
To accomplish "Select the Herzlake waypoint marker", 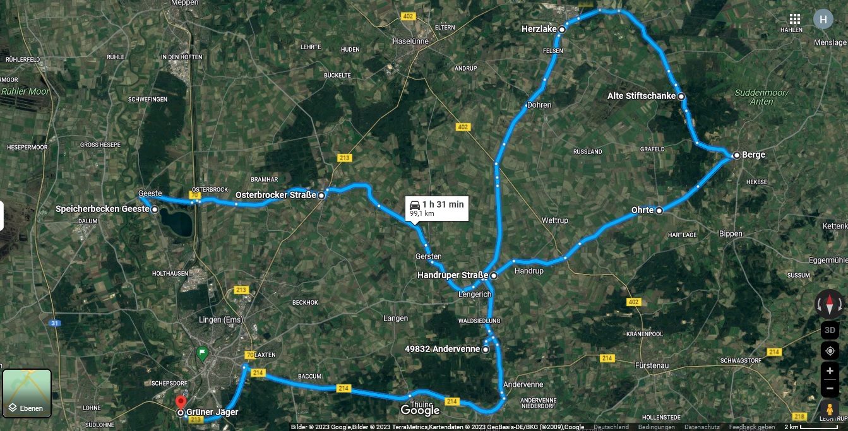I will [561, 29].
